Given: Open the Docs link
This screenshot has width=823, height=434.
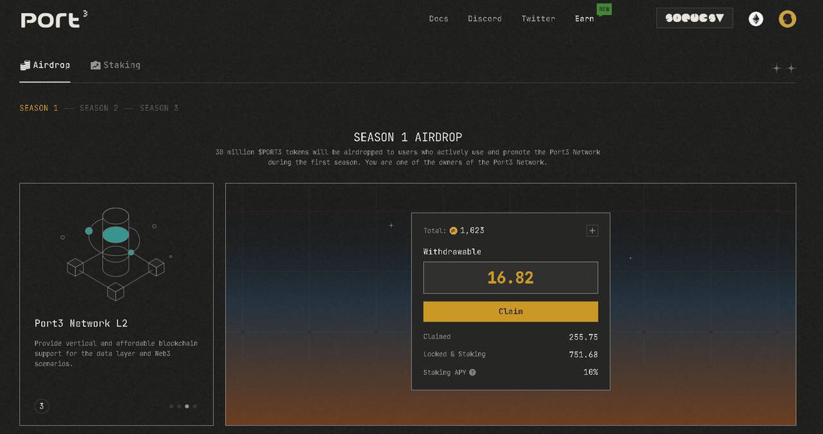Looking at the screenshot, I should (439, 19).
